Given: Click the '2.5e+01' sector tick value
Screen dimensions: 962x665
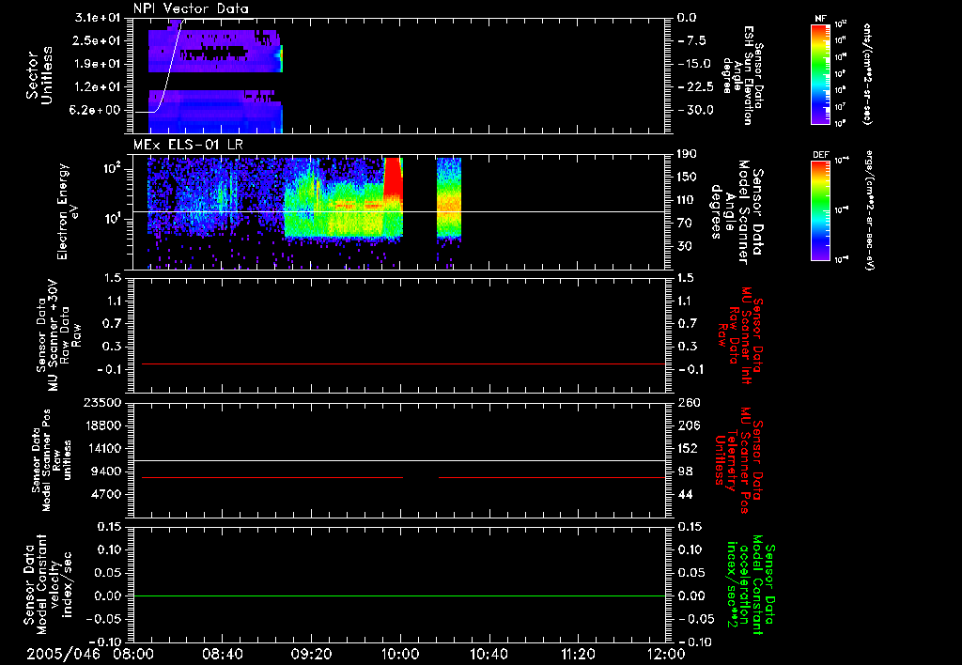Looking at the screenshot, I should (x=98, y=40).
